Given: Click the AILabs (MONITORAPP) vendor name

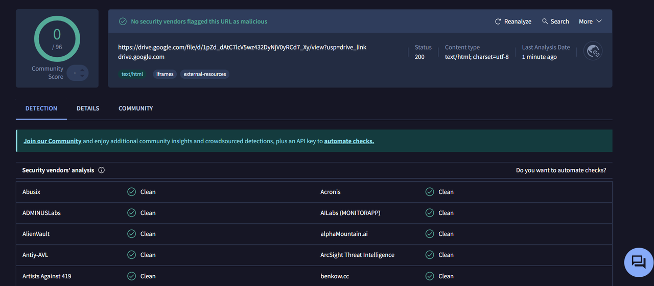Looking at the screenshot, I should [x=351, y=213].
